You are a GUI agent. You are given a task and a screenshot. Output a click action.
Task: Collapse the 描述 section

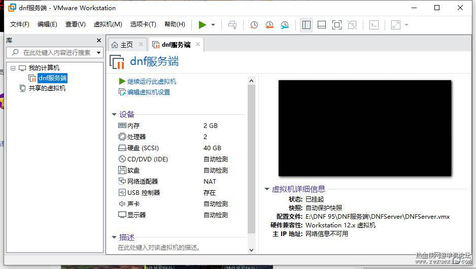pyautogui.click(x=114, y=237)
